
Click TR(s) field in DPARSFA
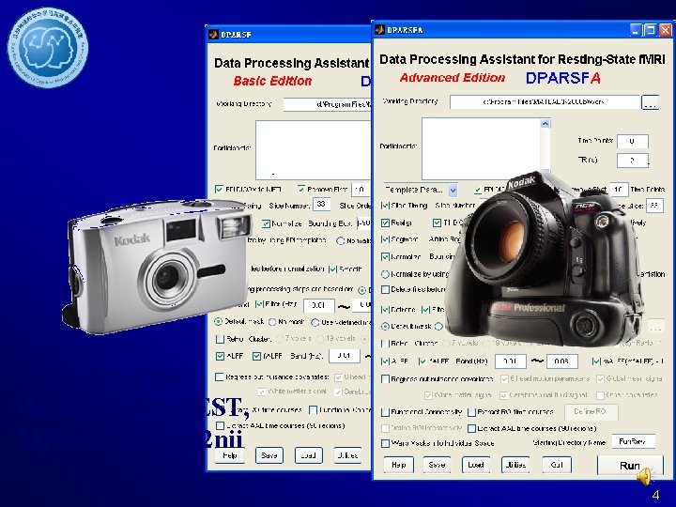[633, 160]
